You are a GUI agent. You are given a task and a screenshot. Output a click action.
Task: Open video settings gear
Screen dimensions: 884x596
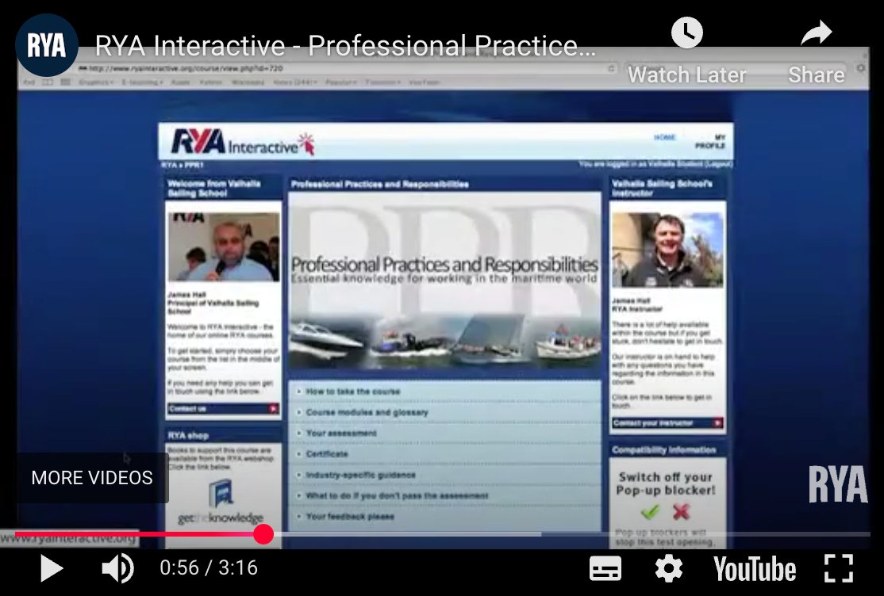669,568
